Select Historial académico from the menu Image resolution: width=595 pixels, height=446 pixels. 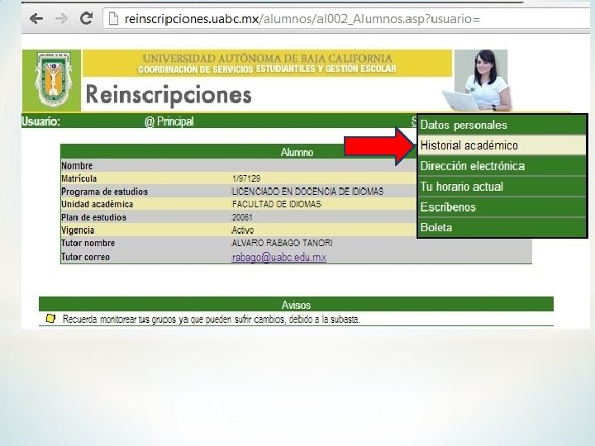(502, 145)
